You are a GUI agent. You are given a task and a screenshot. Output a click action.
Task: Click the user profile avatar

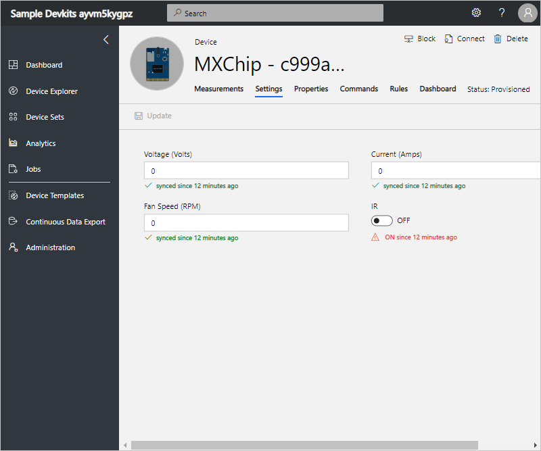pyautogui.click(x=527, y=13)
